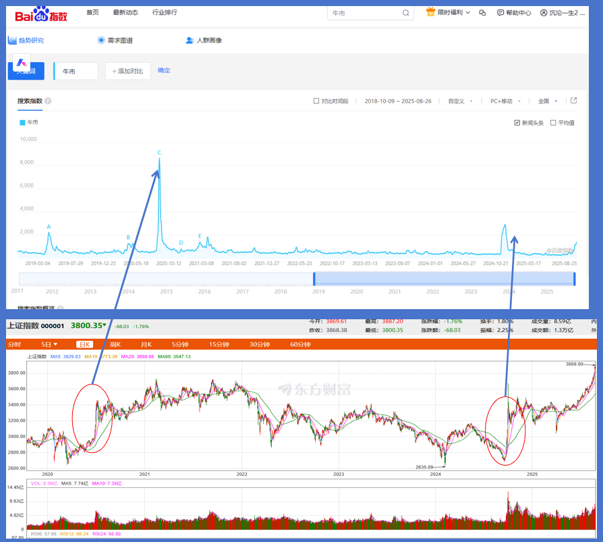Open the gift icon for 限时福利
This screenshot has width=603, height=542.
(x=430, y=12)
